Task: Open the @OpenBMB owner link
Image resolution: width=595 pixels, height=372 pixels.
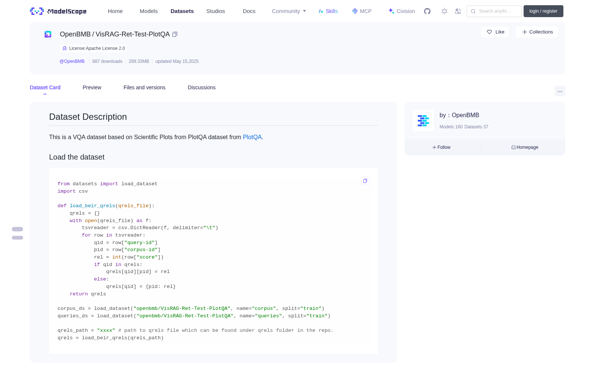Action: click(72, 61)
